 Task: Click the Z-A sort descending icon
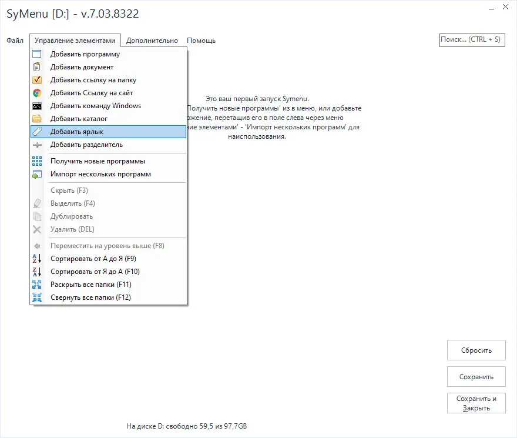click(37, 272)
